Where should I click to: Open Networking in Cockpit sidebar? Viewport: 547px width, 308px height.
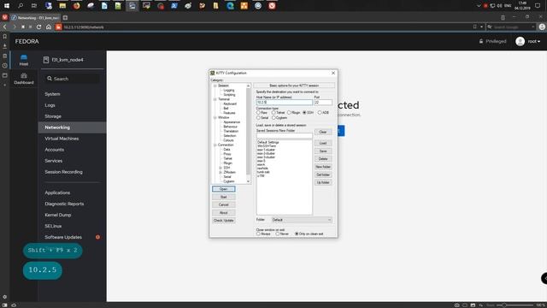point(72,127)
